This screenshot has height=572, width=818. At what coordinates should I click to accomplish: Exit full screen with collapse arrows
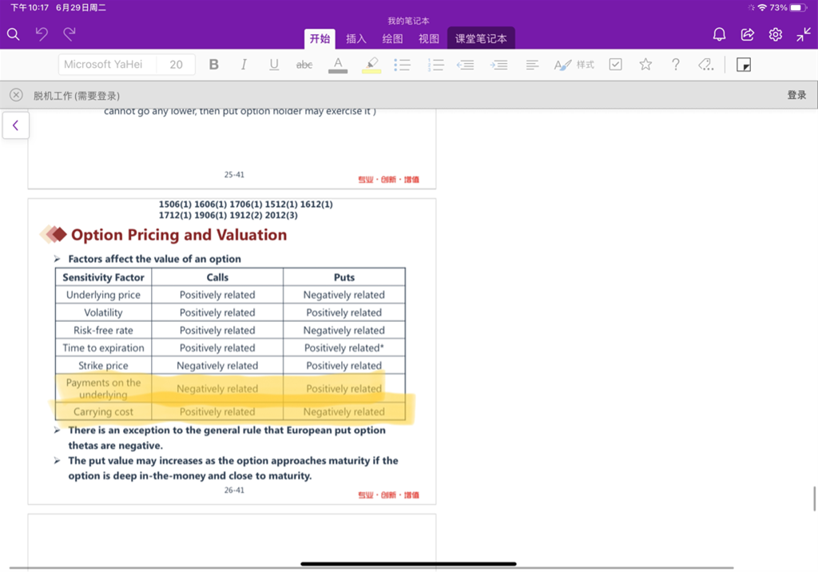(x=804, y=34)
